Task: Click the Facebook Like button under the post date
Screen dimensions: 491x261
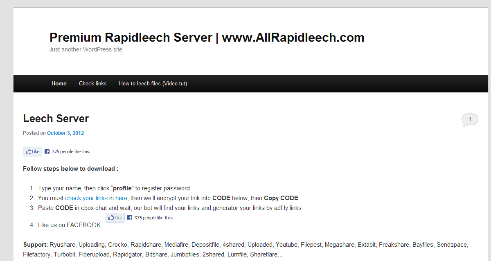Action: click(32, 152)
